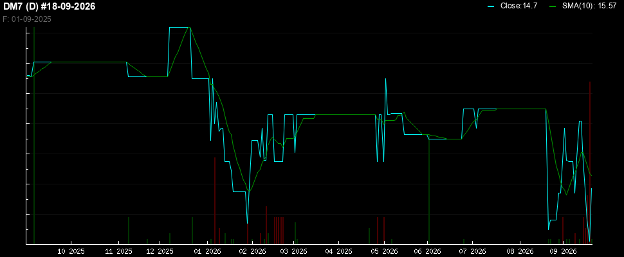Click the 05 2026 axis label
624x257 pixels.
385,251
